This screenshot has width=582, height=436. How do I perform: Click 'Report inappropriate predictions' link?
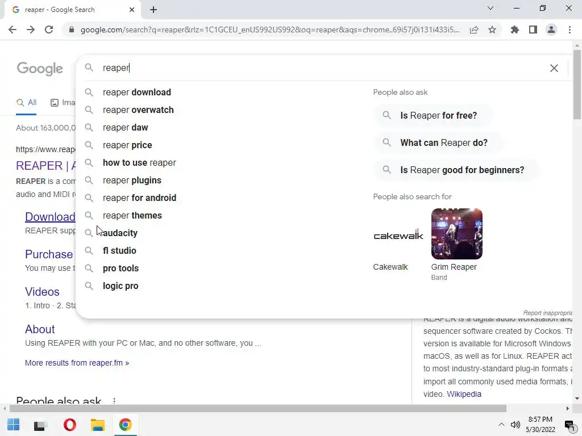tap(547, 313)
